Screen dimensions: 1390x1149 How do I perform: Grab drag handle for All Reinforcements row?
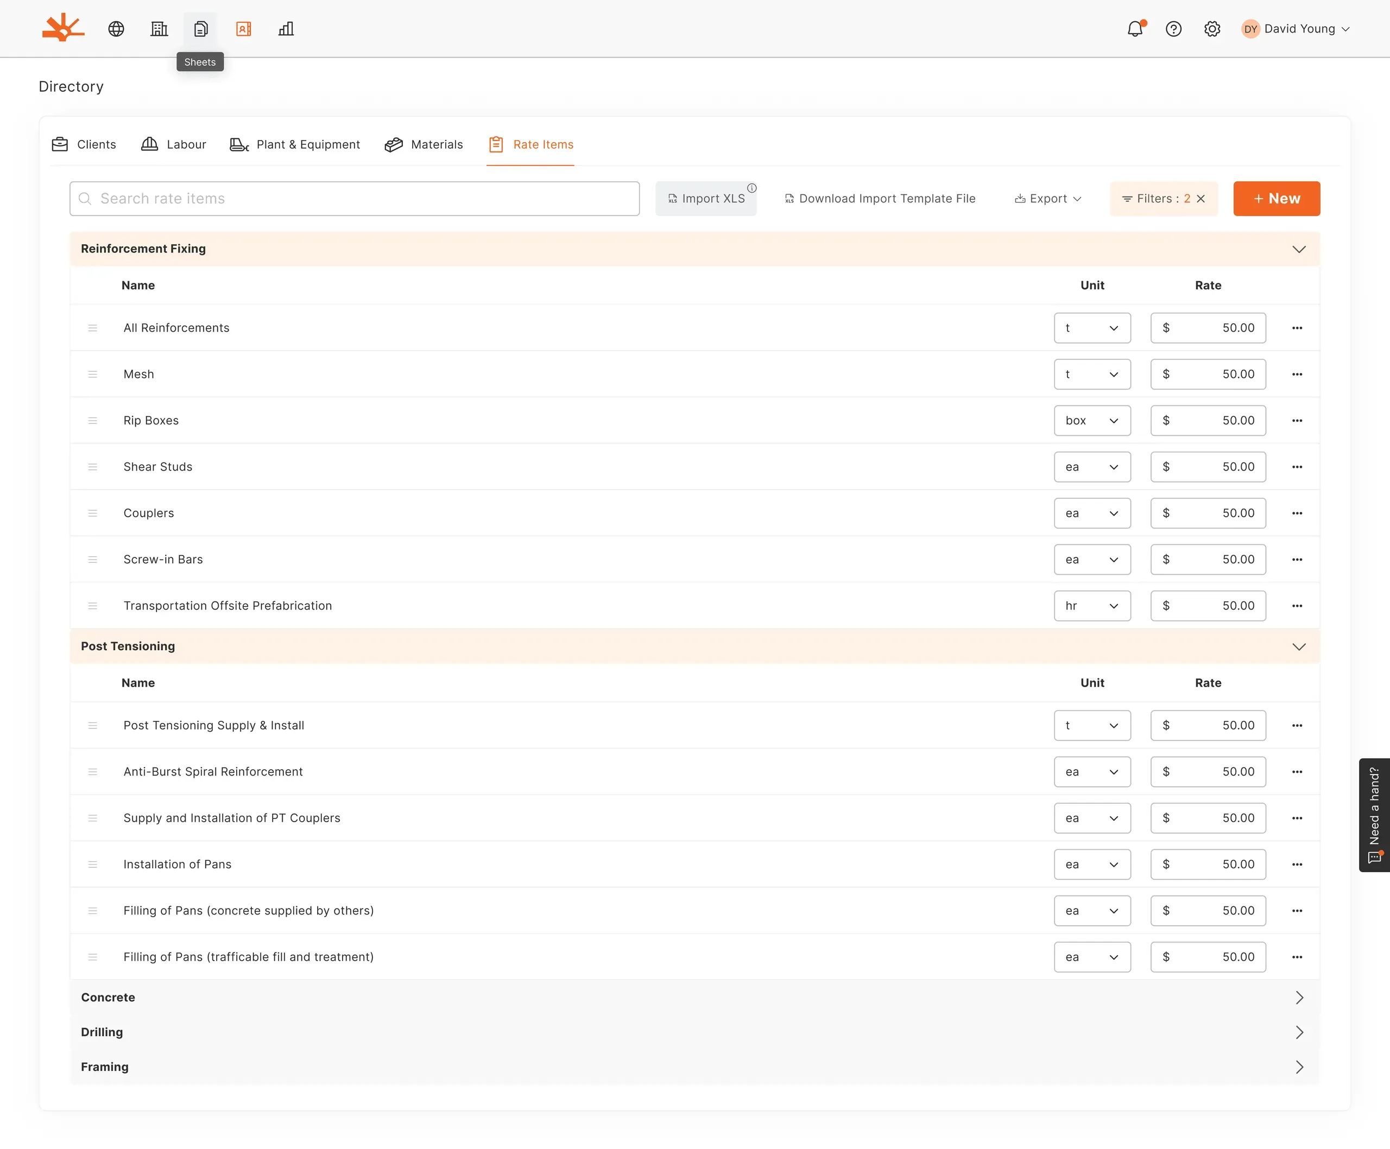pos(93,328)
